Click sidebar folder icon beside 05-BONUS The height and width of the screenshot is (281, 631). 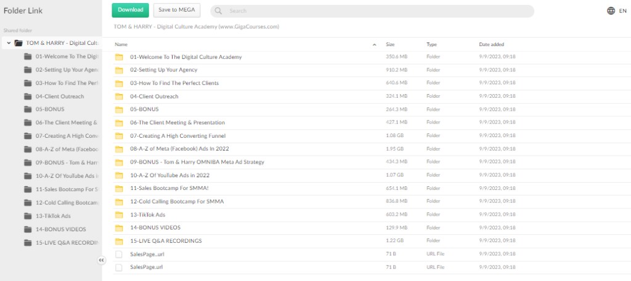click(27, 109)
